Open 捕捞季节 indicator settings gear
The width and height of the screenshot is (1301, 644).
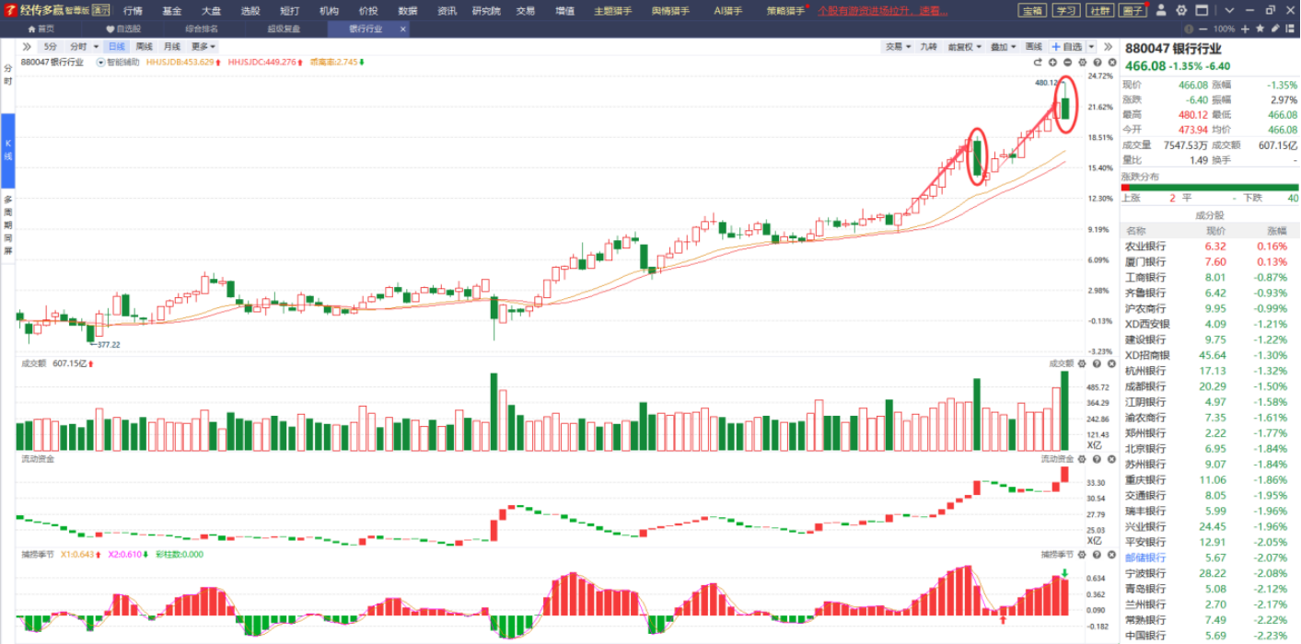click(x=1082, y=555)
